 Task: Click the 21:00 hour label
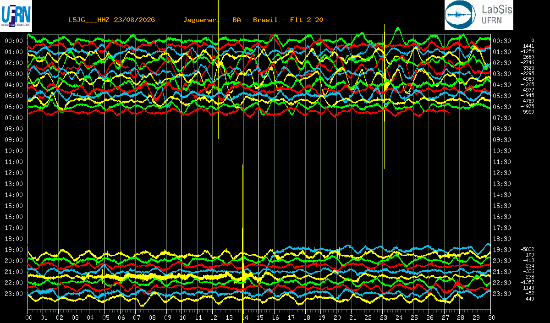[14, 272]
